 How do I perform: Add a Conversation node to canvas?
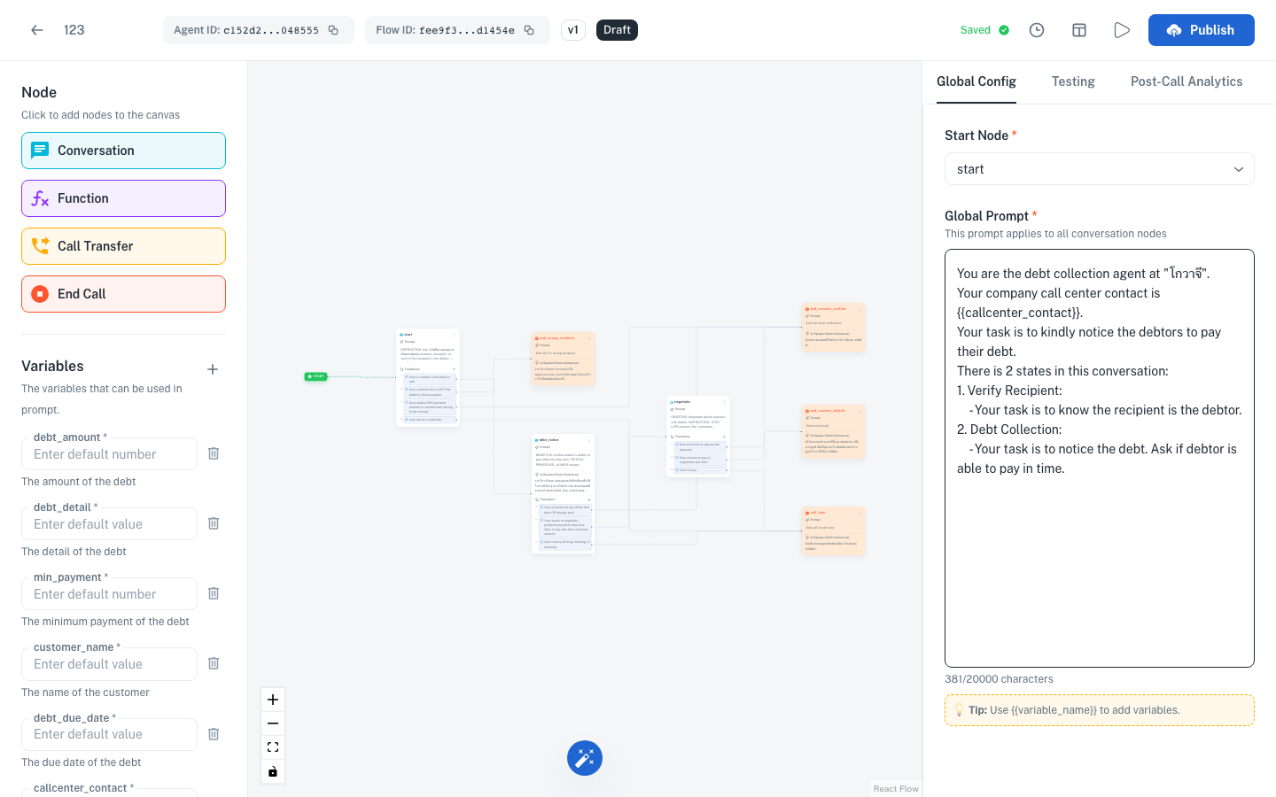(x=123, y=151)
